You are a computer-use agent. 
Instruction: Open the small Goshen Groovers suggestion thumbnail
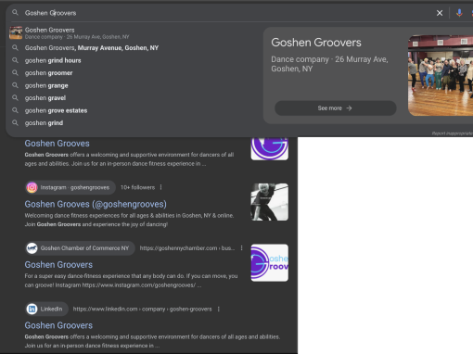(16, 32)
